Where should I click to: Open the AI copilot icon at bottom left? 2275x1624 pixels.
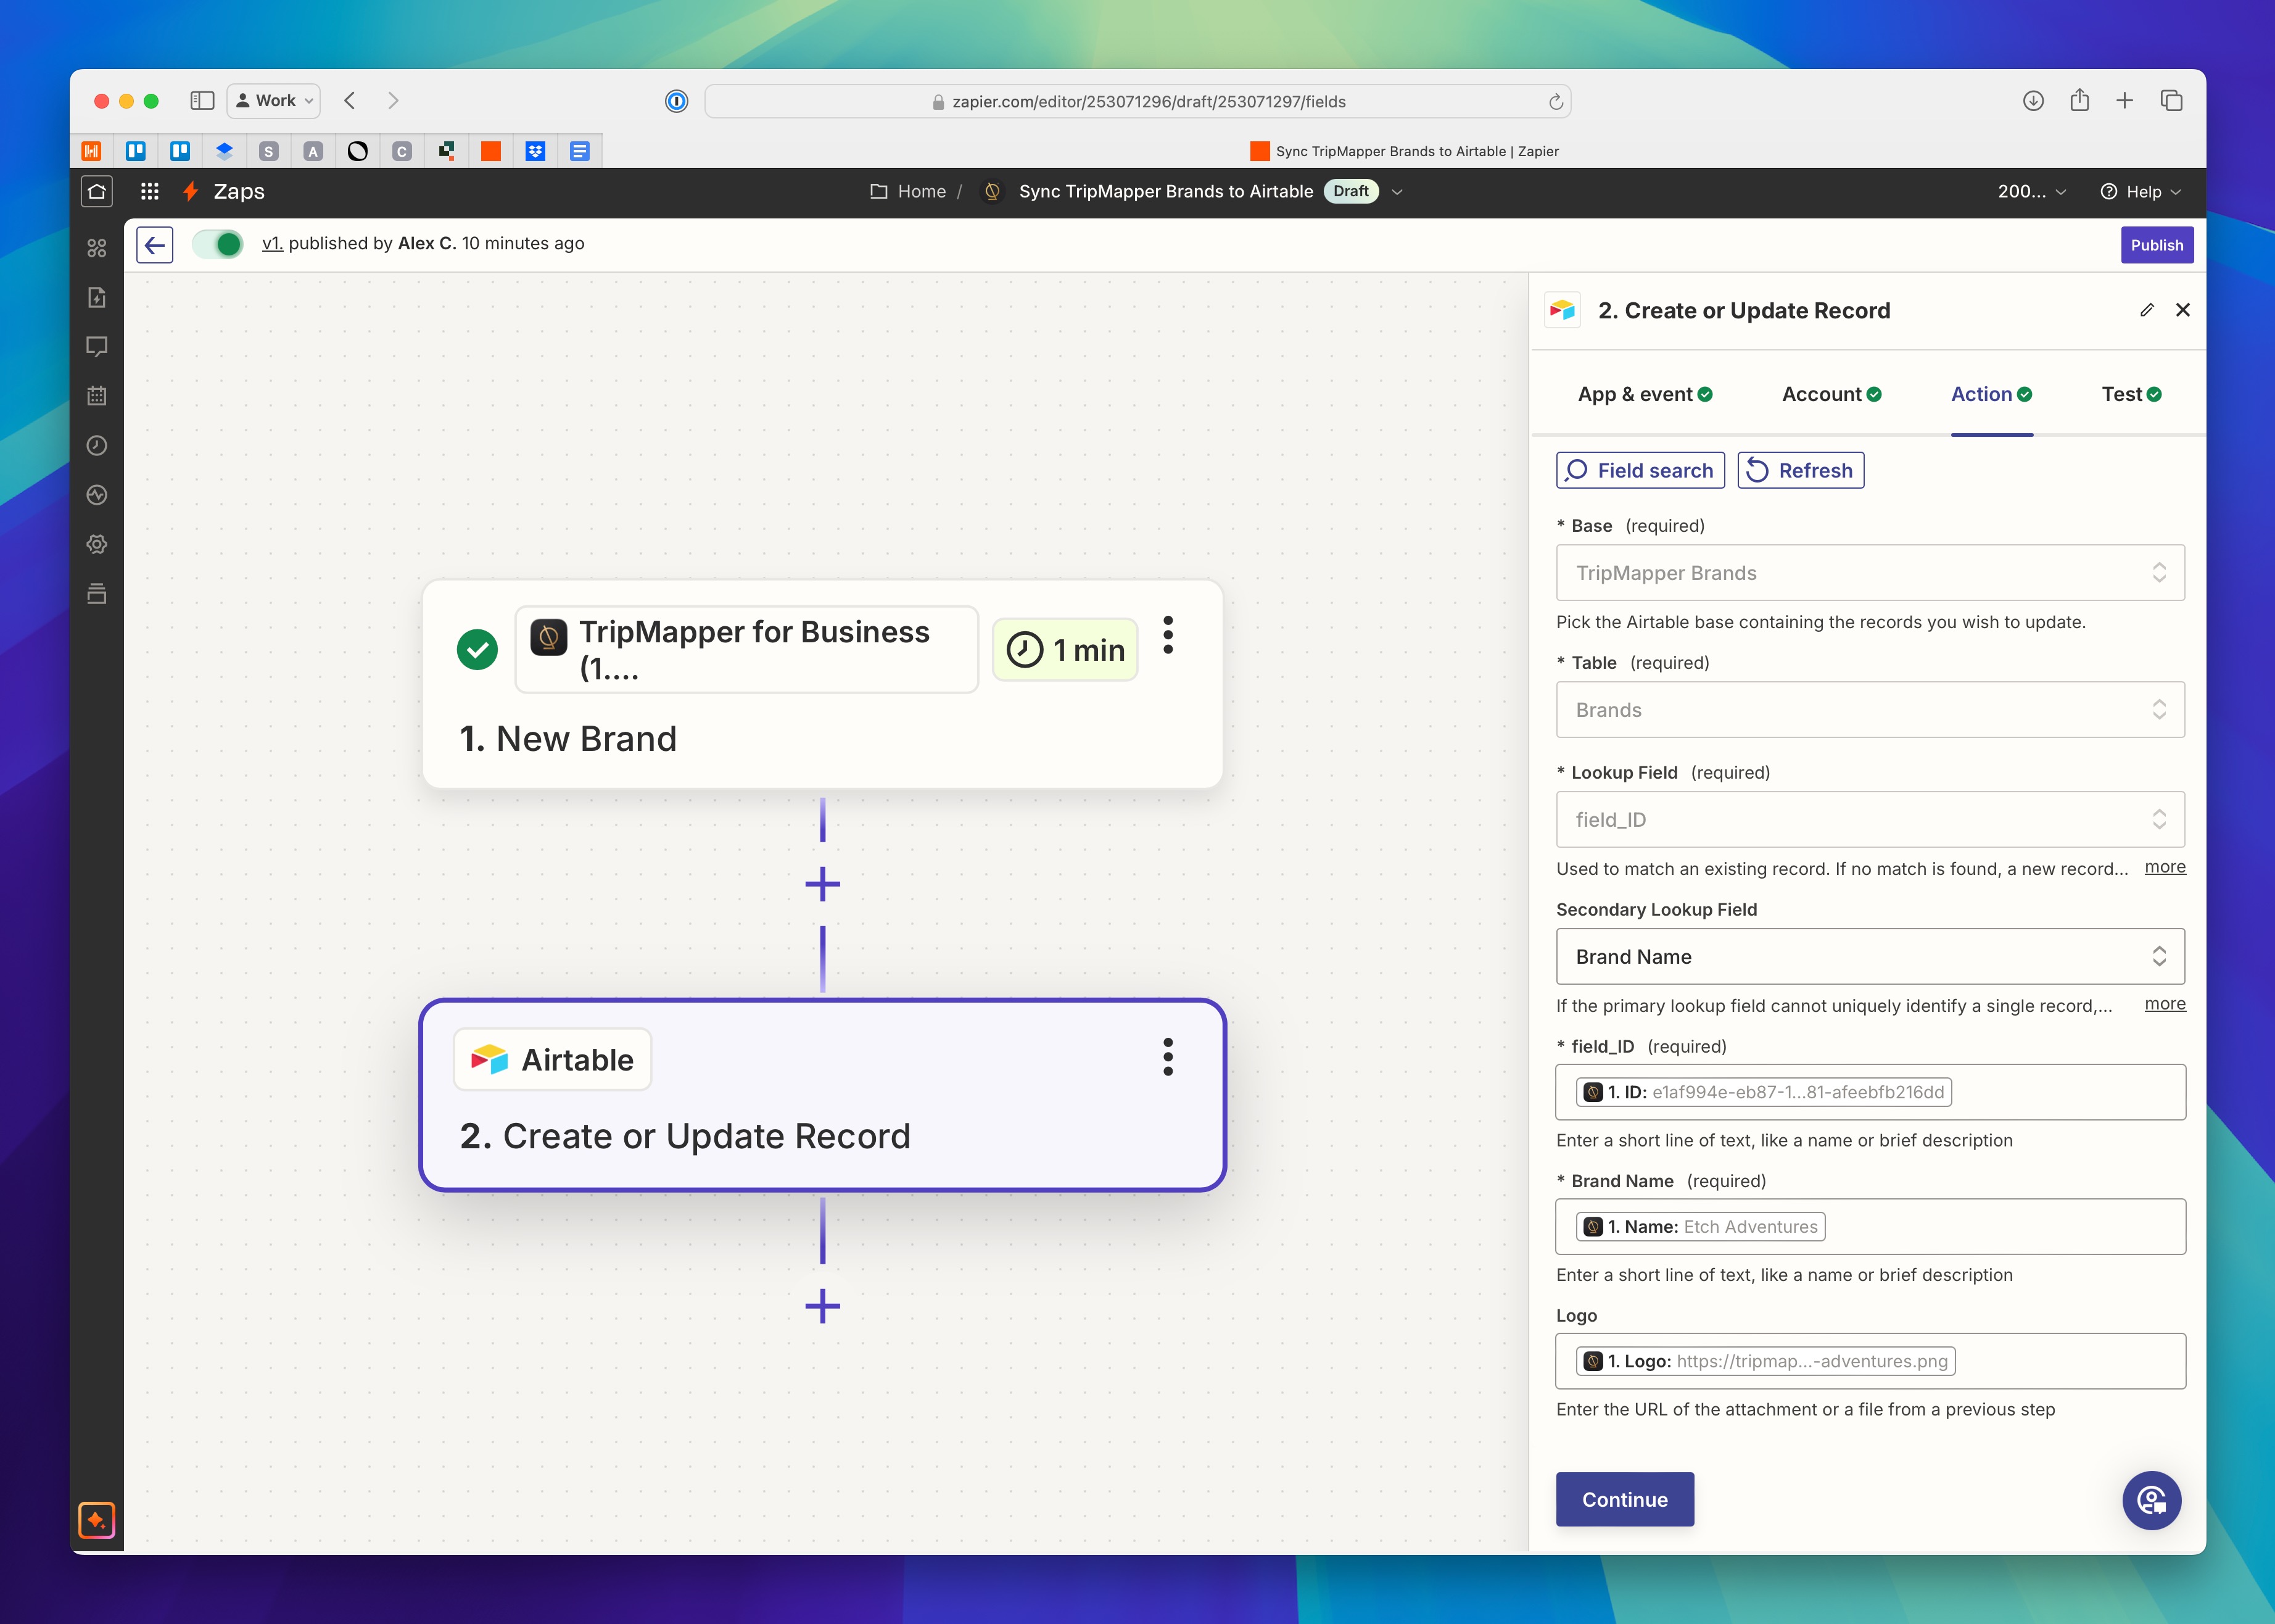[97, 1520]
